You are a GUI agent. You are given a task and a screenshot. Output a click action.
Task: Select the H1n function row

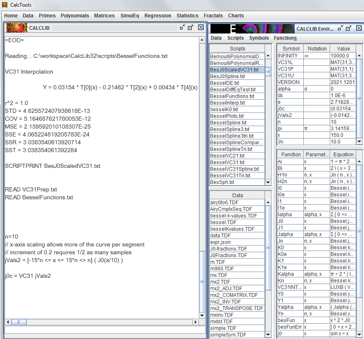(317, 175)
